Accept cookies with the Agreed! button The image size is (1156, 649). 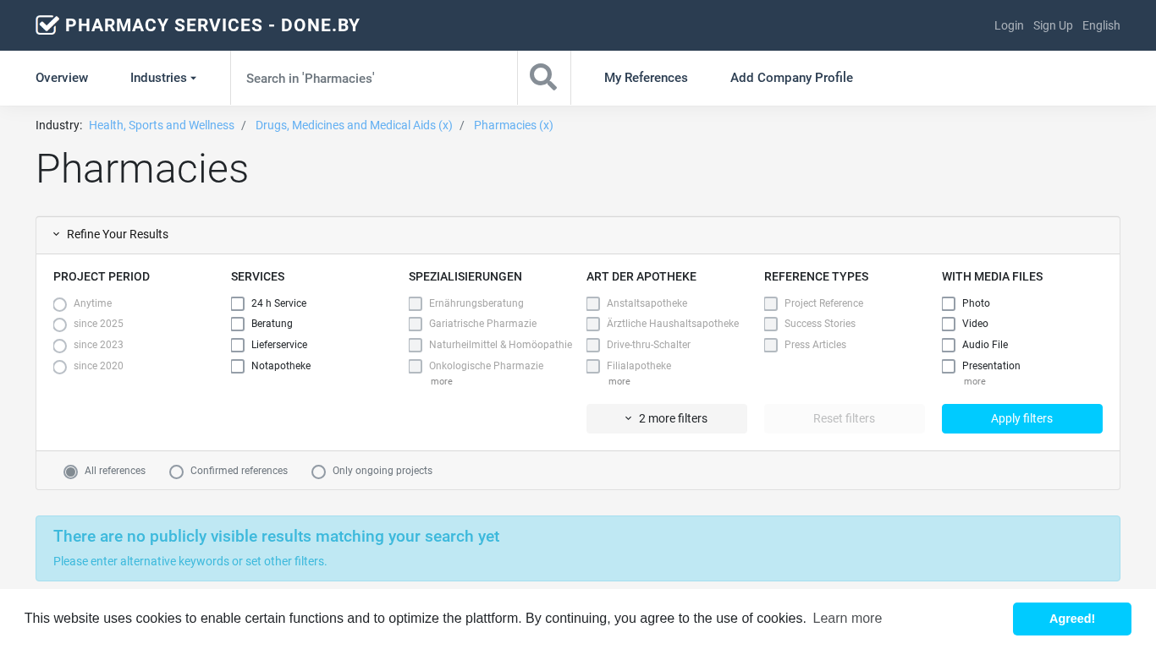click(1071, 619)
